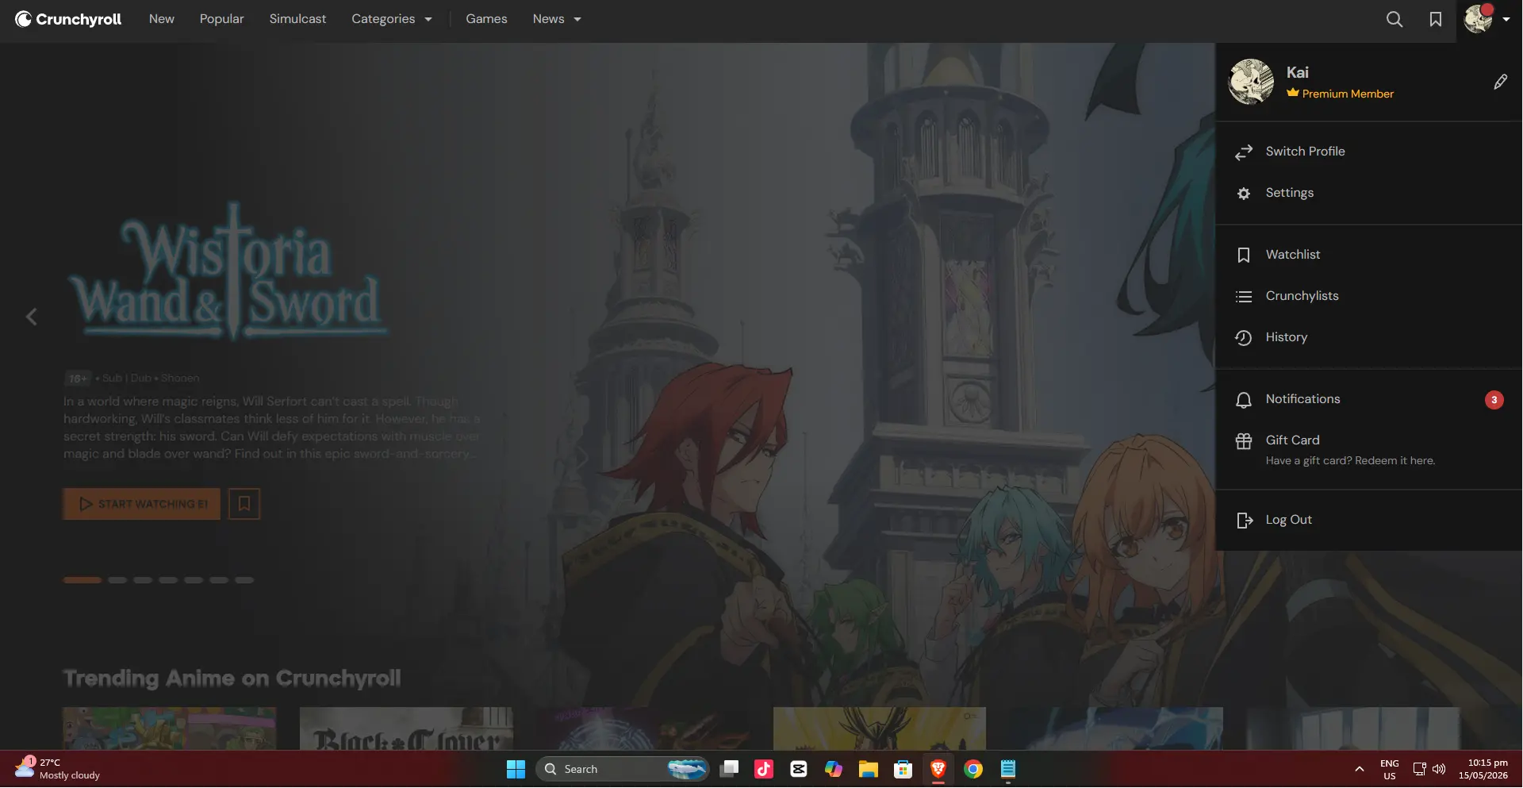1523x788 pixels.
Task: Log Out of the account
Action: coord(1368,520)
